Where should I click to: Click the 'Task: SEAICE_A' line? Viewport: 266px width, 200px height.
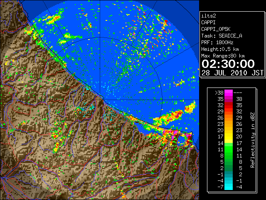pos(222,36)
